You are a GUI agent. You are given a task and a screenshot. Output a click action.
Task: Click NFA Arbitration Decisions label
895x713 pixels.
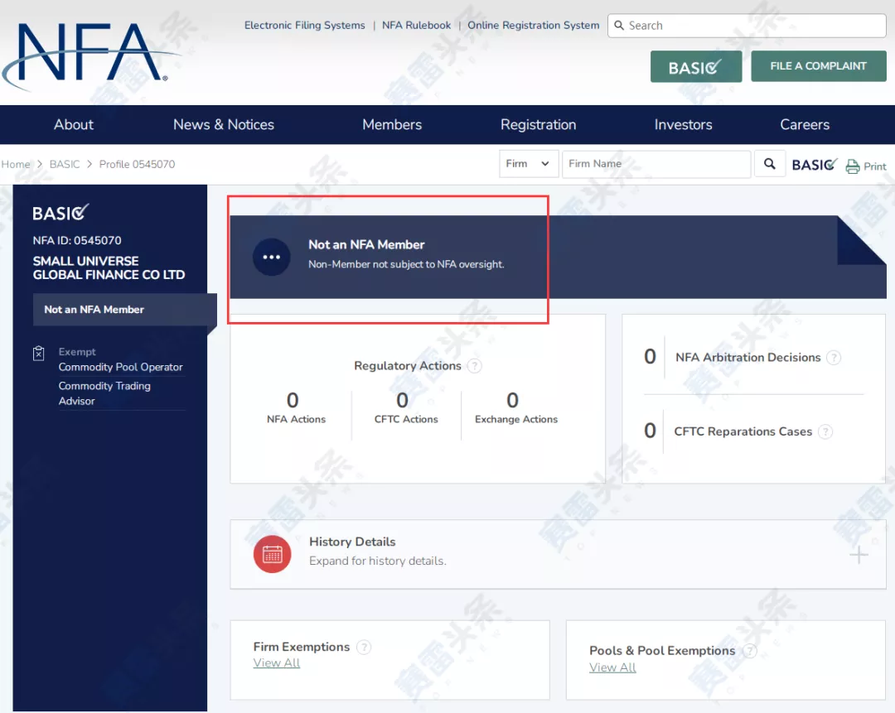click(747, 358)
